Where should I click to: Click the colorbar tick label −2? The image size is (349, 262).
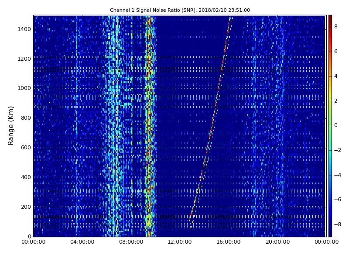[338, 150]
